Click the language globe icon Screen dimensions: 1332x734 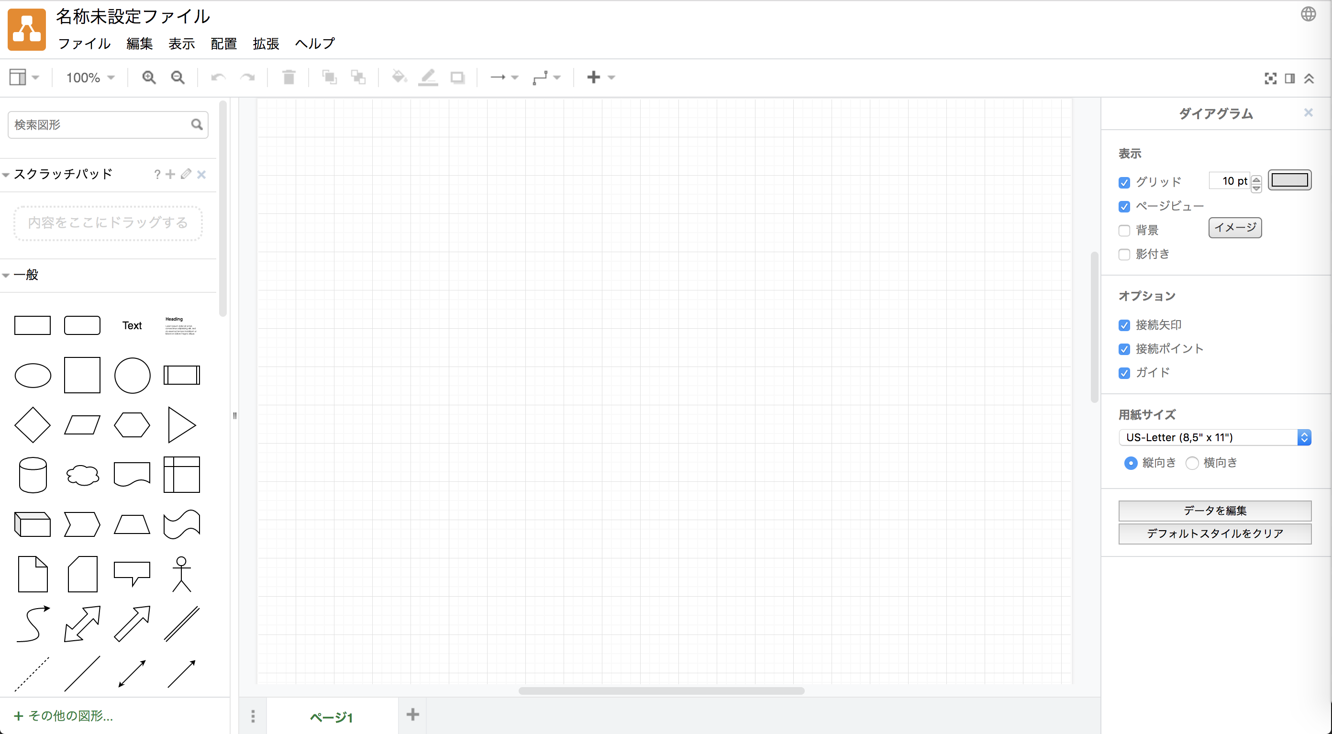(x=1308, y=14)
